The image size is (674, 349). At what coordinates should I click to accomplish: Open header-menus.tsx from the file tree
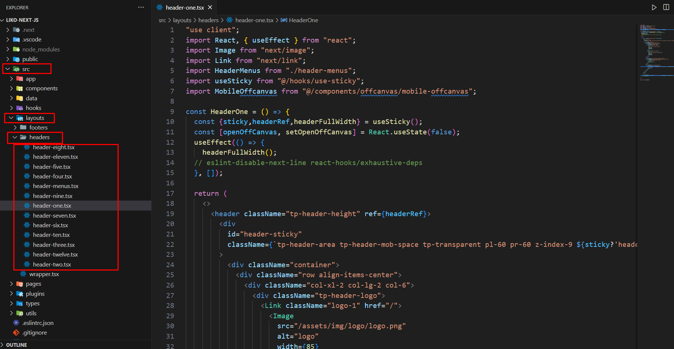coord(56,186)
